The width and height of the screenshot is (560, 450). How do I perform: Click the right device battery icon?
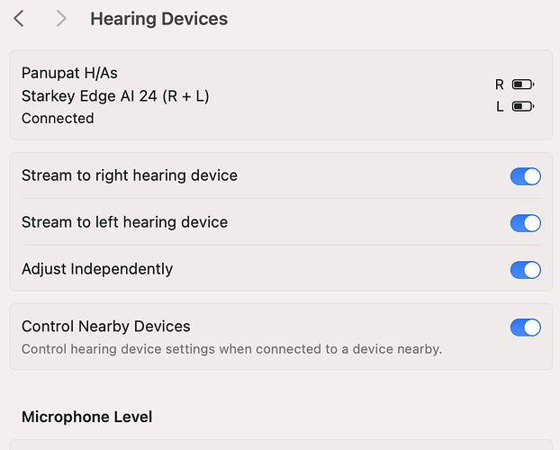pyautogui.click(x=523, y=85)
